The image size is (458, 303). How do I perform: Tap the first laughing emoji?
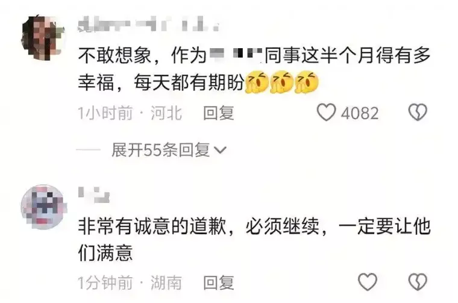[257, 83]
